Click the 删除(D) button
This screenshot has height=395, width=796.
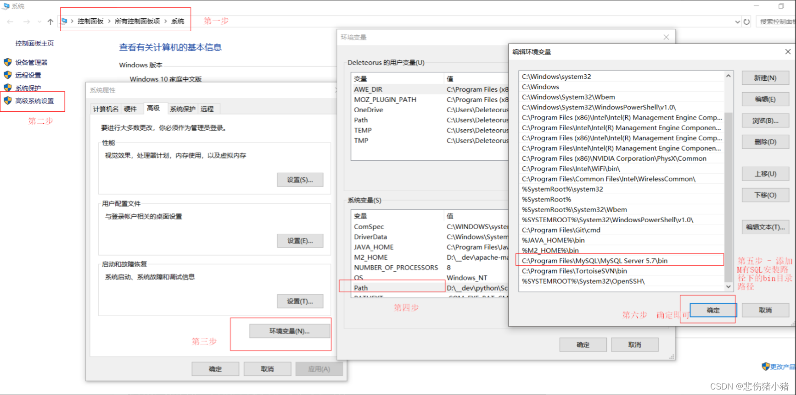[x=765, y=142]
